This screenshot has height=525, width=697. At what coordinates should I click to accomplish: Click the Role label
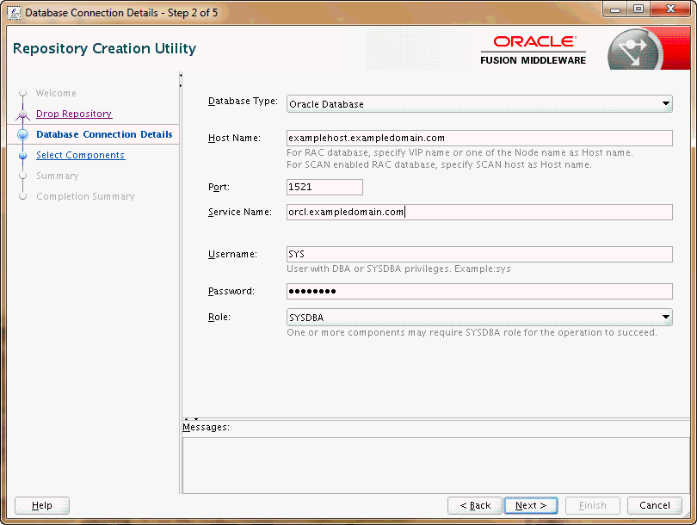pos(219,317)
